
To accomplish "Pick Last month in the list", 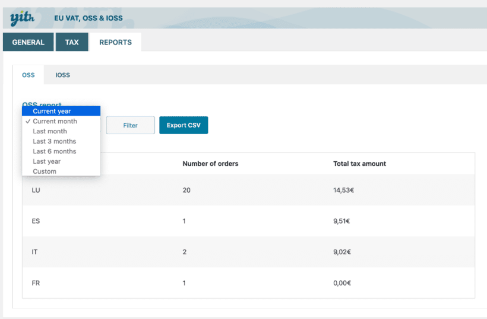I will [x=61, y=131].
